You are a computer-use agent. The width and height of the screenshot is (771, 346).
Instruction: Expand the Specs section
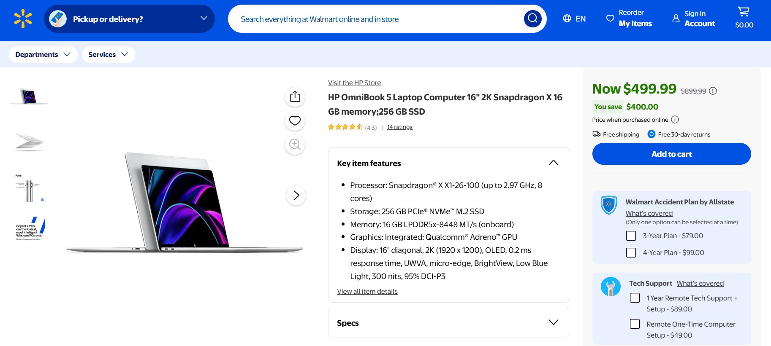coord(553,322)
